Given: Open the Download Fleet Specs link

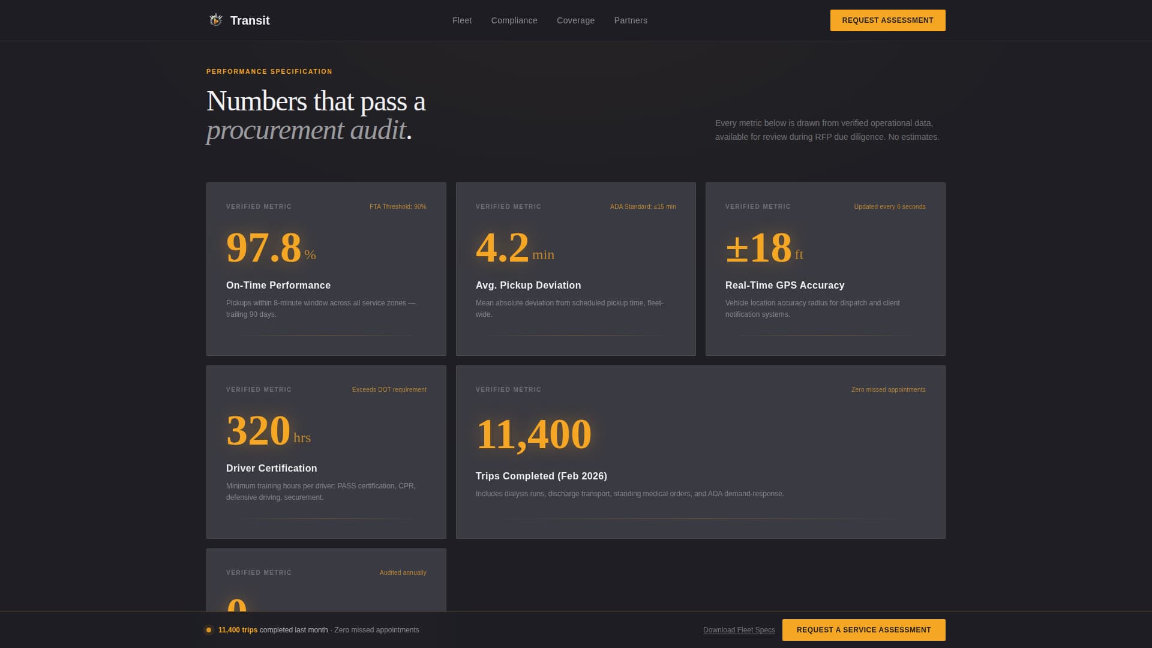Looking at the screenshot, I should (x=739, y=630).
